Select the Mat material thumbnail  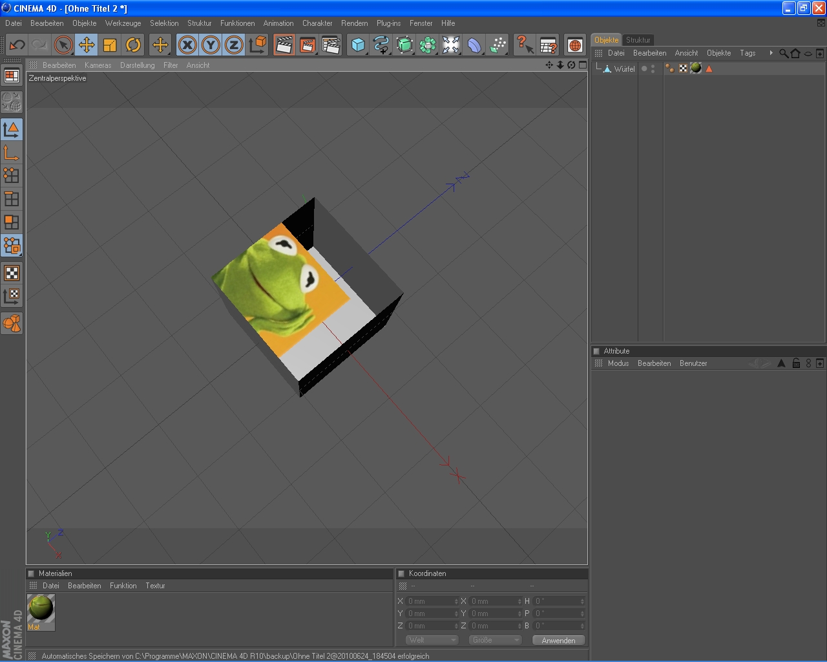(x=41, y=612)
